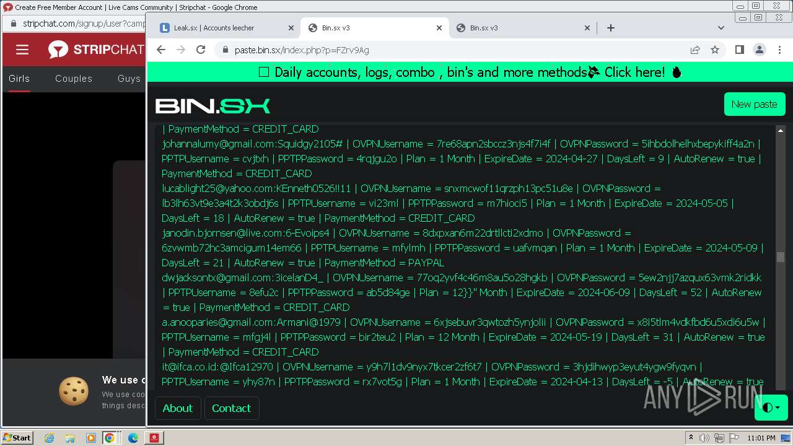Viewport: 793px width, 446px height.
Task: Close the last Bin.sx v3 tab
Action: [x=587, y=28]
